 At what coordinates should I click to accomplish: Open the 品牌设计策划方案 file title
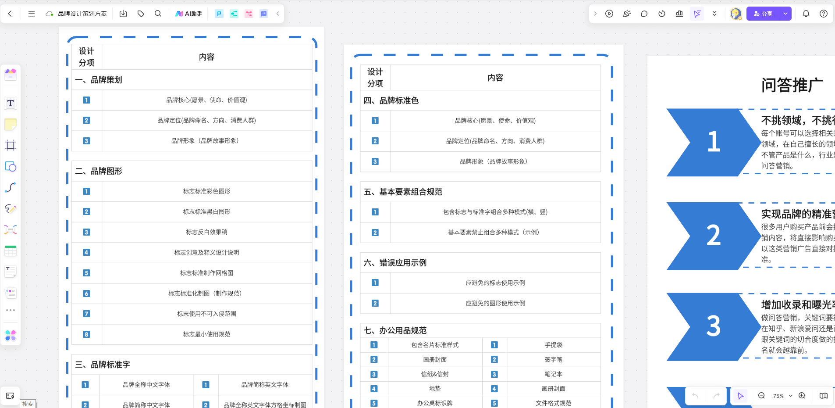(82, 14)
